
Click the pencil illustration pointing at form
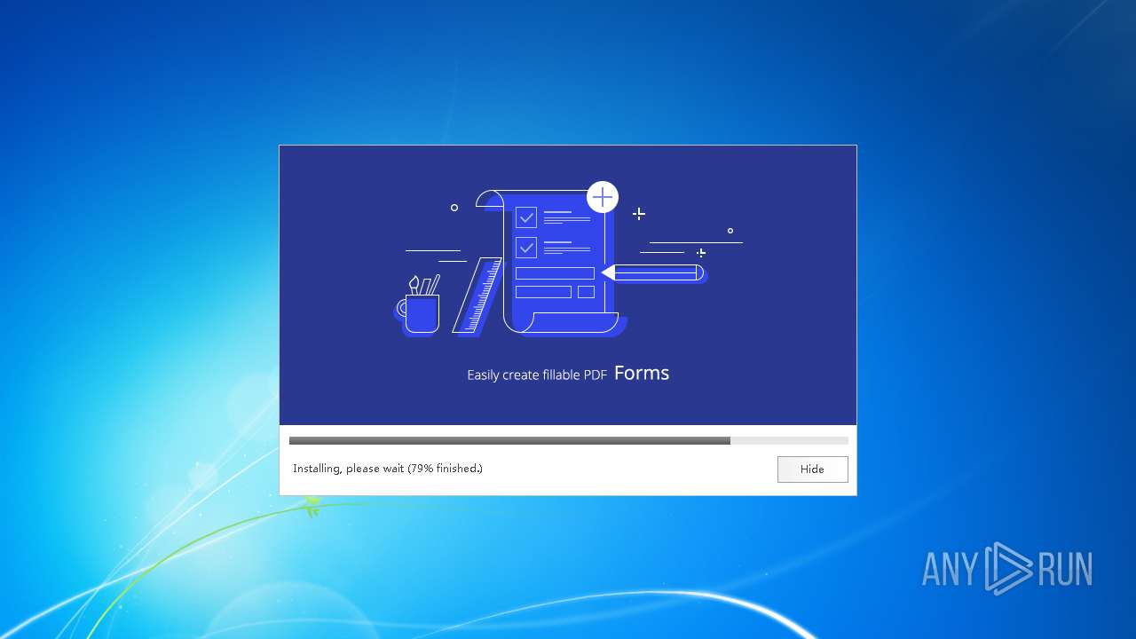click(653, 272)
